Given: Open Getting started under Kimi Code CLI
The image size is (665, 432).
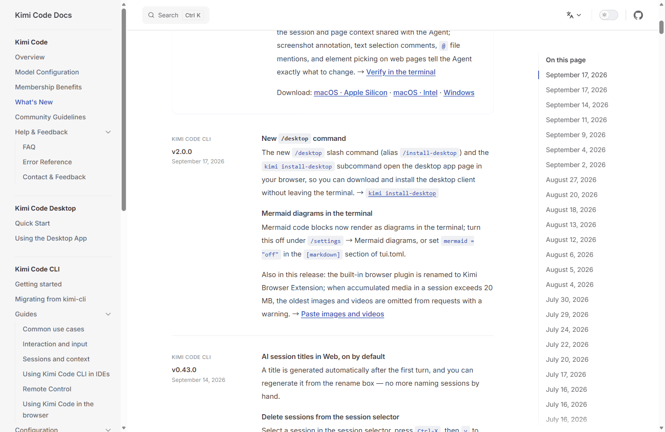Looking at the screenshot, I should (x=38, y=284).
